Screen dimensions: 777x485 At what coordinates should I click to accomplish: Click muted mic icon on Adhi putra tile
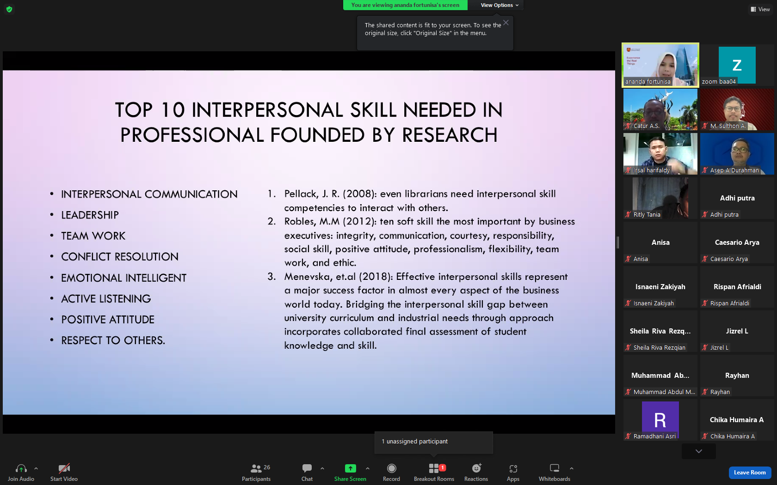705,214
